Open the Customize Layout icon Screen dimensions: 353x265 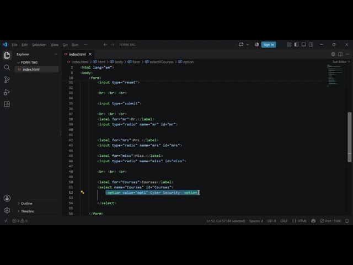pyautogui.click(x=289, y=45)
